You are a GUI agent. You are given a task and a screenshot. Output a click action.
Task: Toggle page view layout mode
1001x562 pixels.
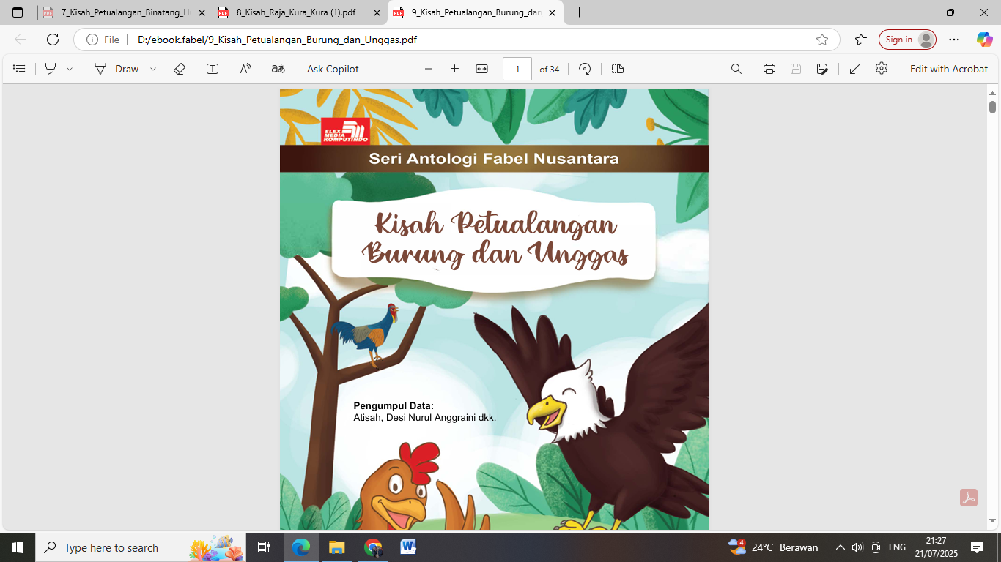[x=617, y=68]
